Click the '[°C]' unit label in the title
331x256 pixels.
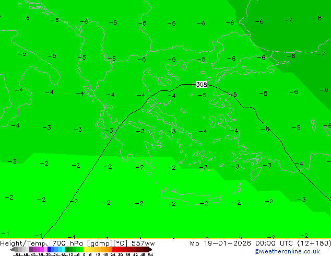pyautogui.click(x=121, y=243)
